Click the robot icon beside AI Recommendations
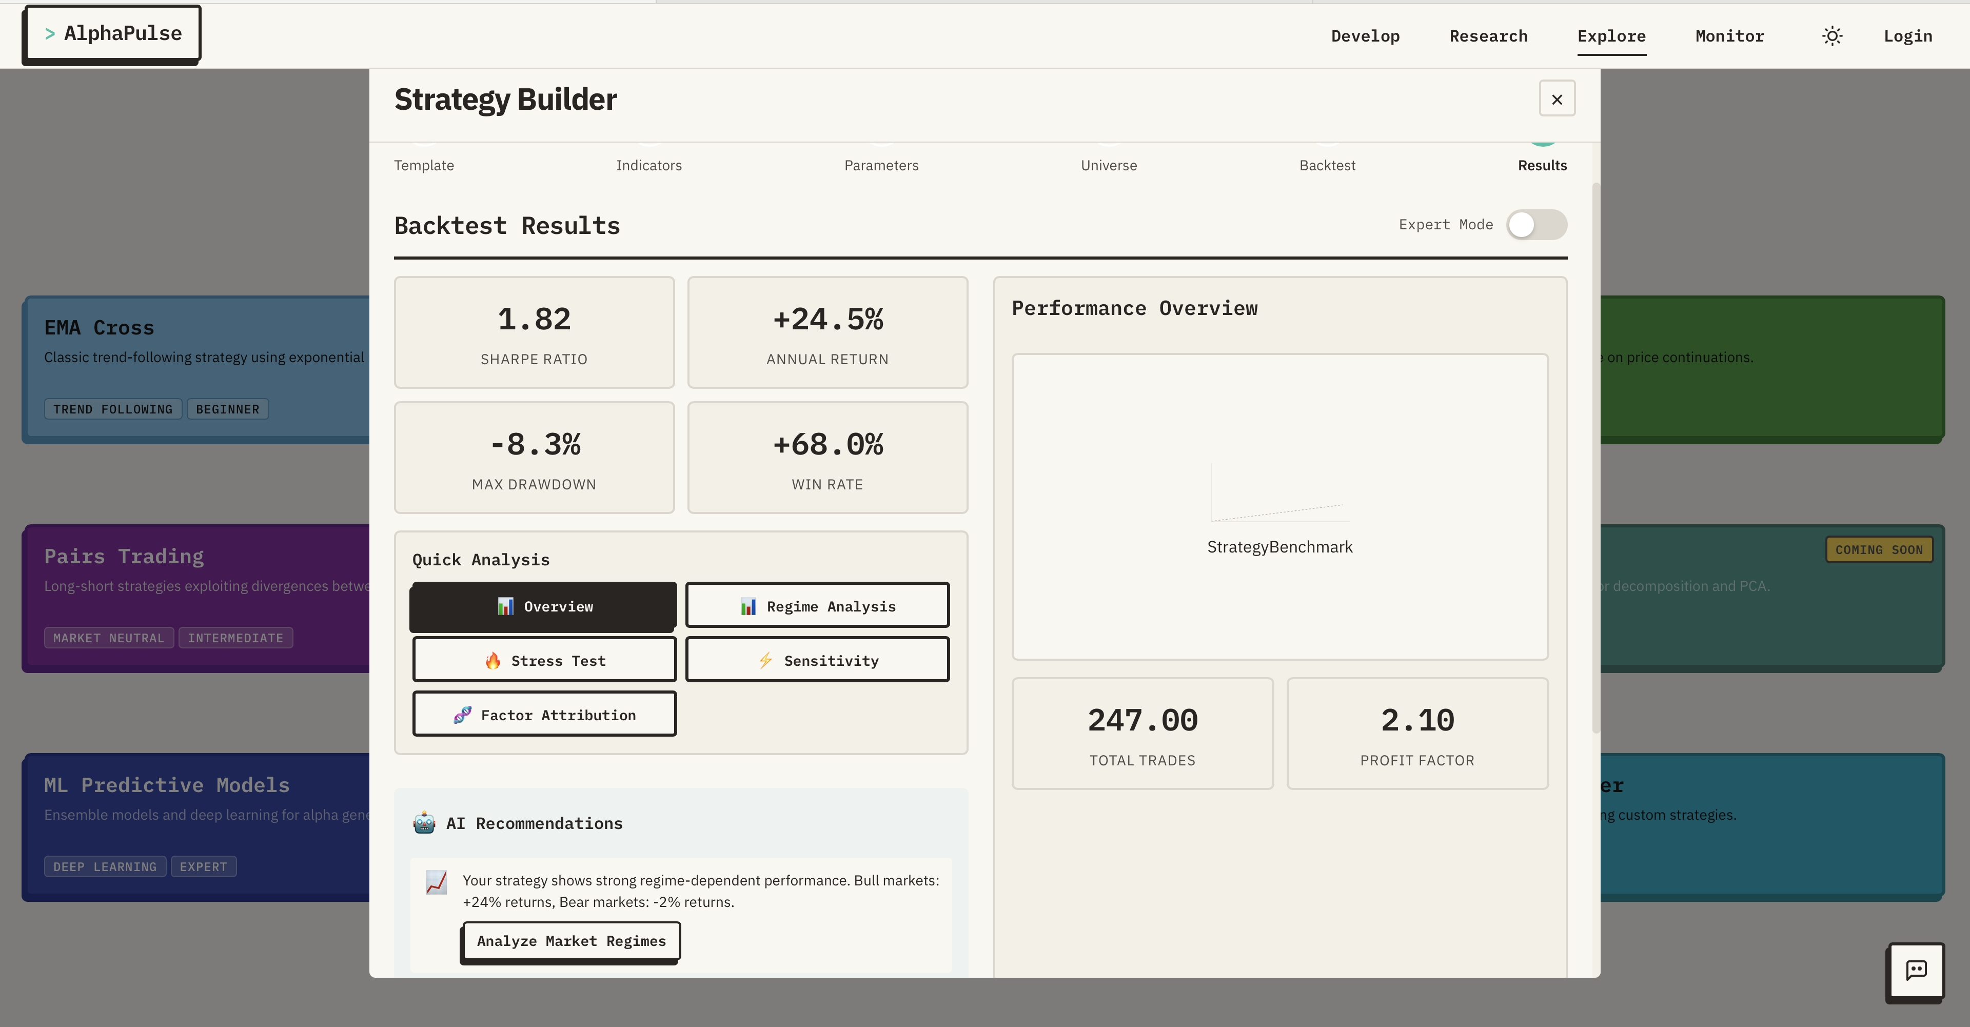 [424, 823]
